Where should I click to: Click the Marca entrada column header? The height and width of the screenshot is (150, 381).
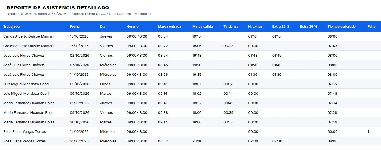pos(170,27)
